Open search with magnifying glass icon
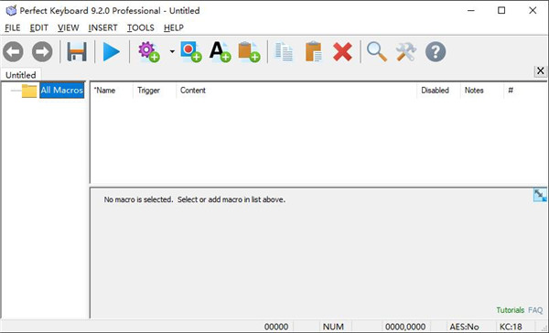Image resolution: width=549 pixels, height=333 pixels. click(x=377, y=52)
